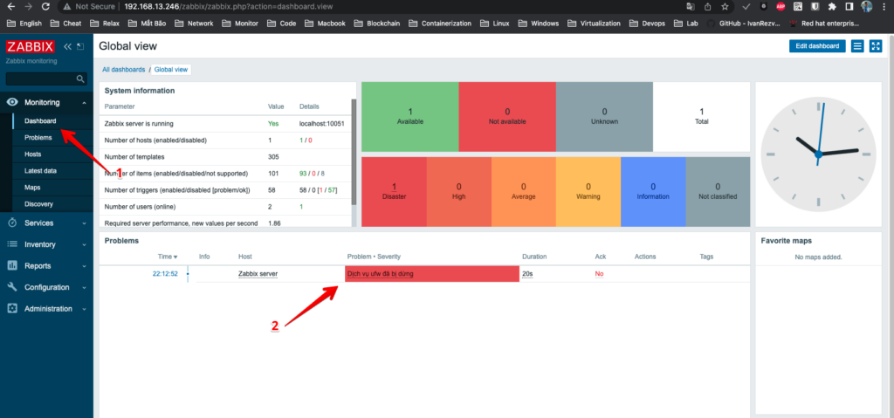894x418 pixels.
Task: Open Maps in Monitoring menu
Action: tap(32, 187)
